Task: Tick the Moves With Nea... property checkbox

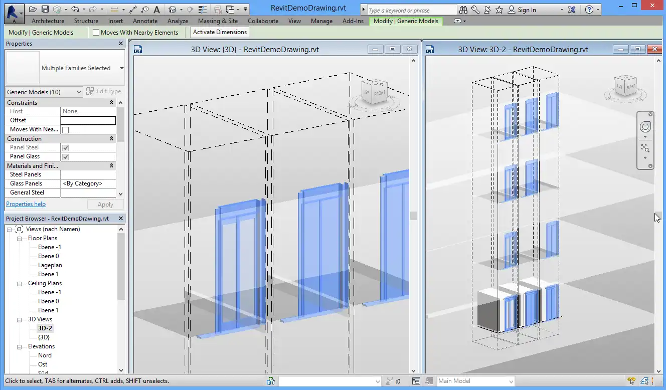Action: tap(65, 129)
